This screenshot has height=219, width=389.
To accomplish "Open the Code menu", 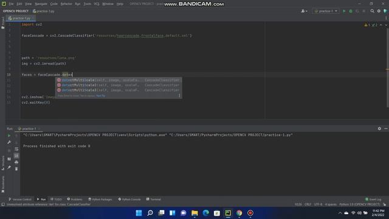I will coord(54,4).
